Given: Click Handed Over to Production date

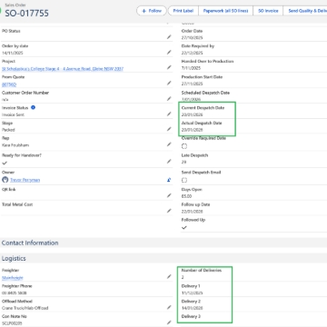Looking at the screenshot, I should (x=191, y=68).
